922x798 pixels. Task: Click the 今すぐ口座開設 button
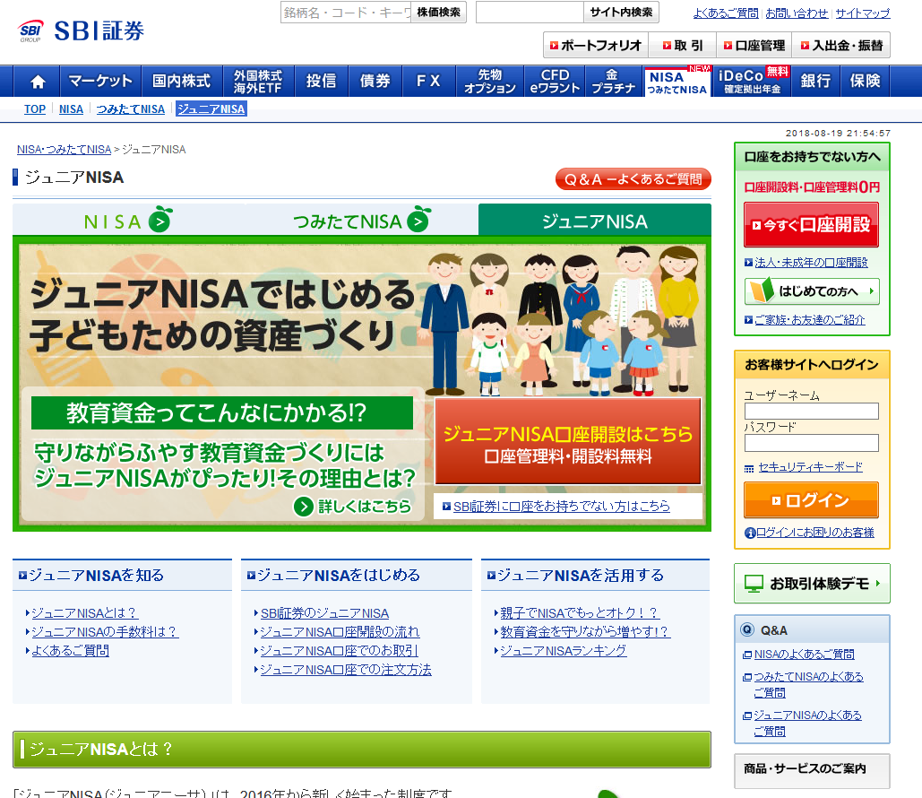(x=812, y=225)
